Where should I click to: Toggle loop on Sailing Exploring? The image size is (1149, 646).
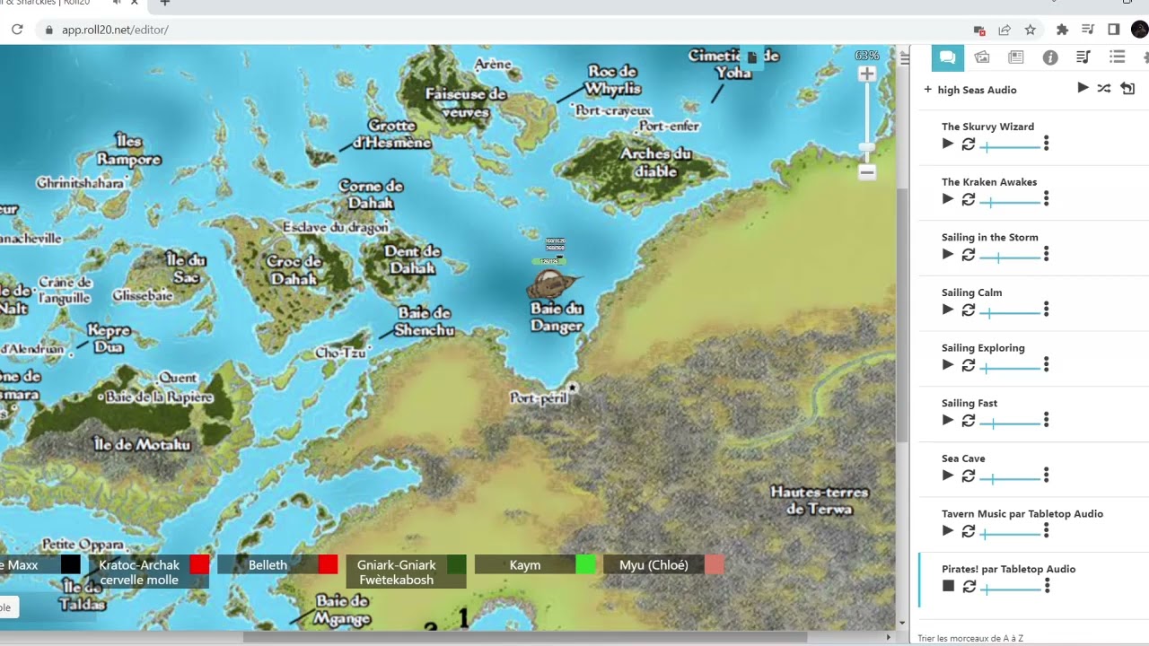[969, 365]
